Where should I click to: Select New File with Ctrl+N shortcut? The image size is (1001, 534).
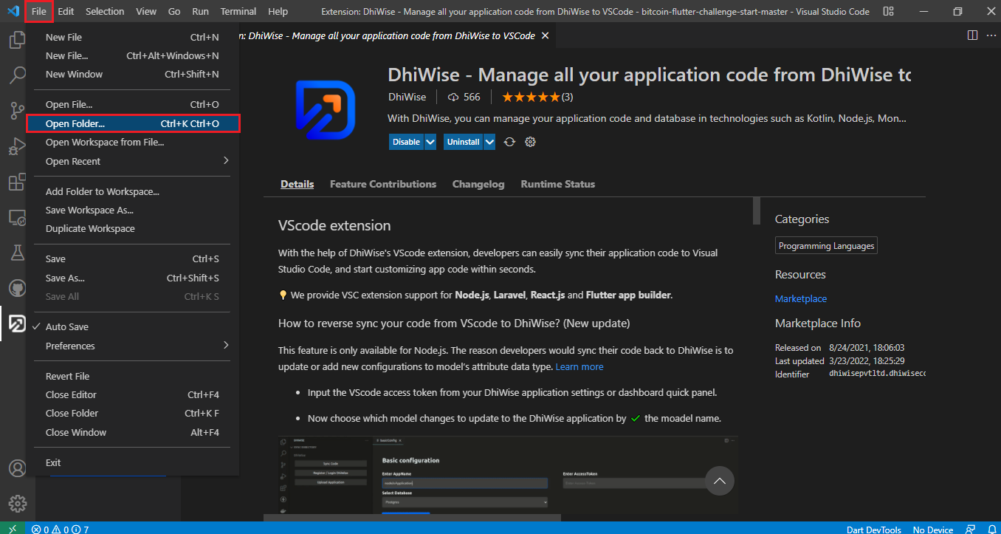point(132,37)
